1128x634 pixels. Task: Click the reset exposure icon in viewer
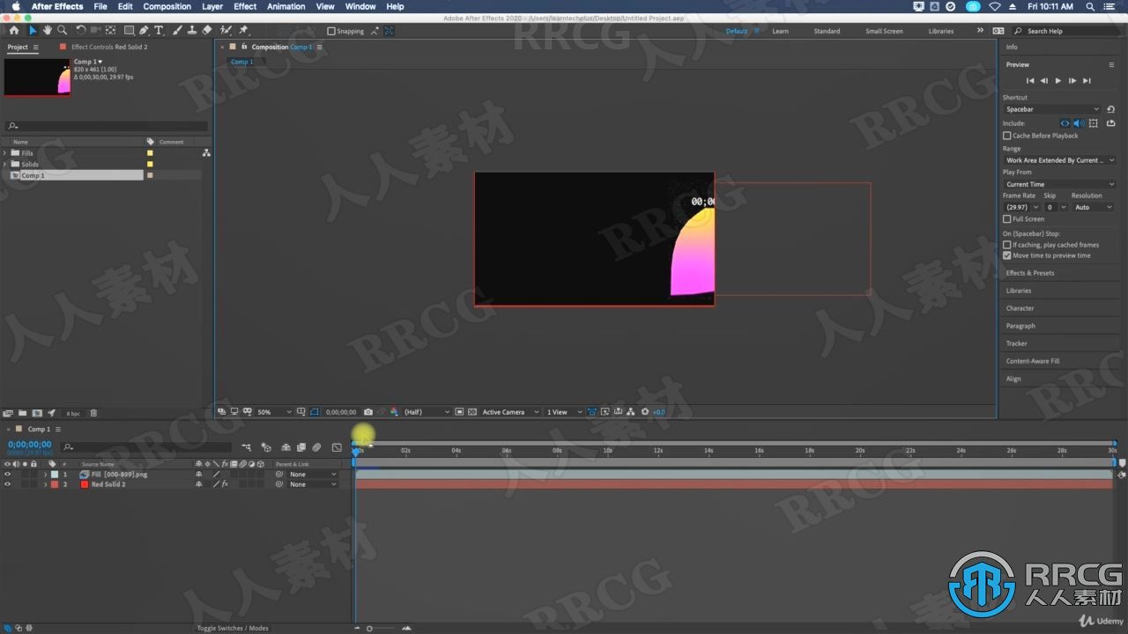[645, 412]
